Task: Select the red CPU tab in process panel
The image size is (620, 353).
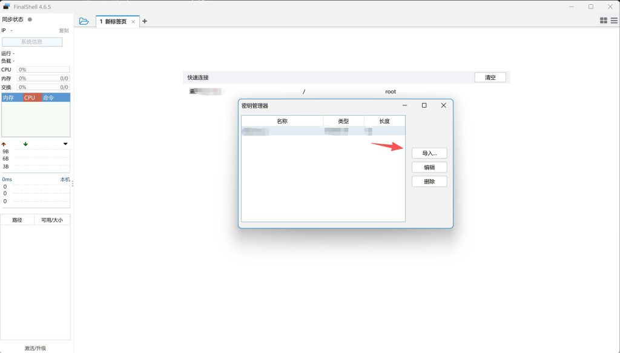Action: (32, 97)
